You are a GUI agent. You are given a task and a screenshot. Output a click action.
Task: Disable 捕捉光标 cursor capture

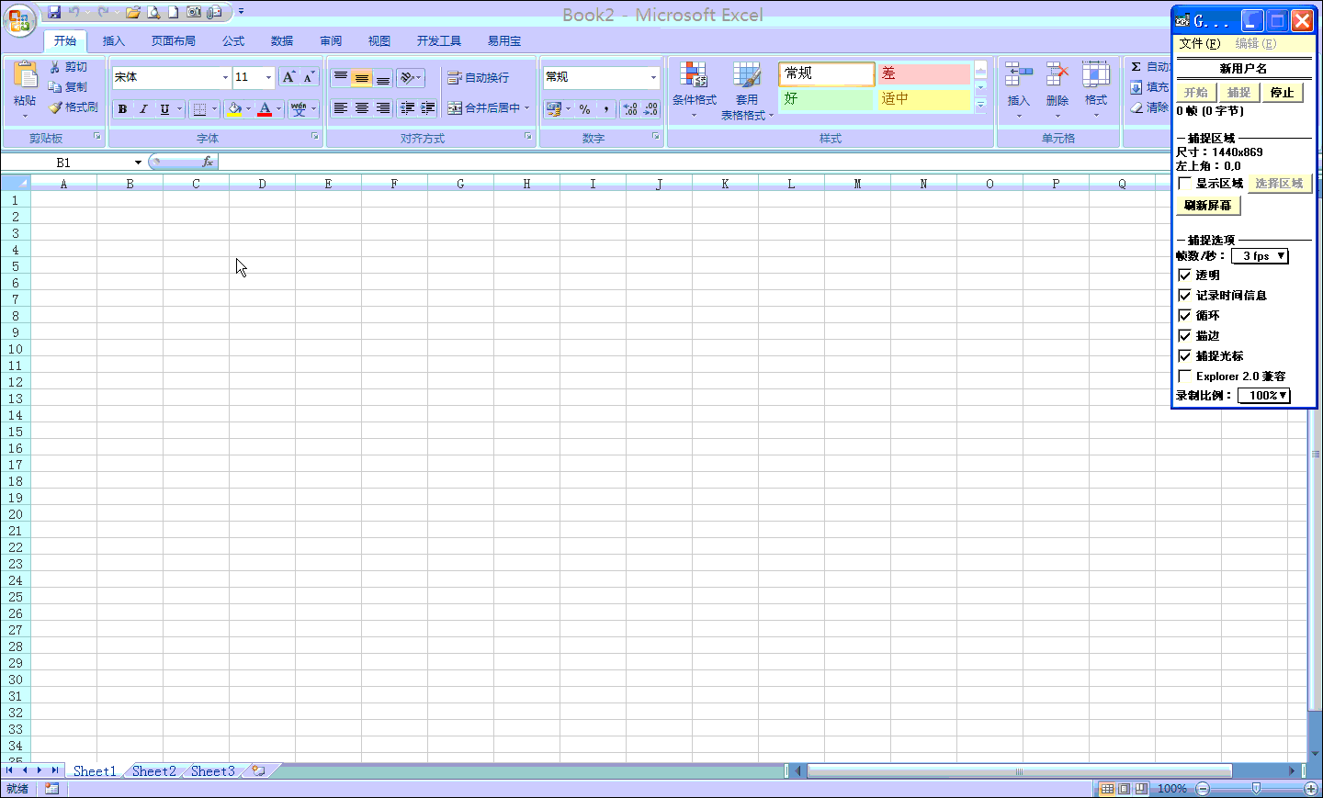coord(1185,355)
